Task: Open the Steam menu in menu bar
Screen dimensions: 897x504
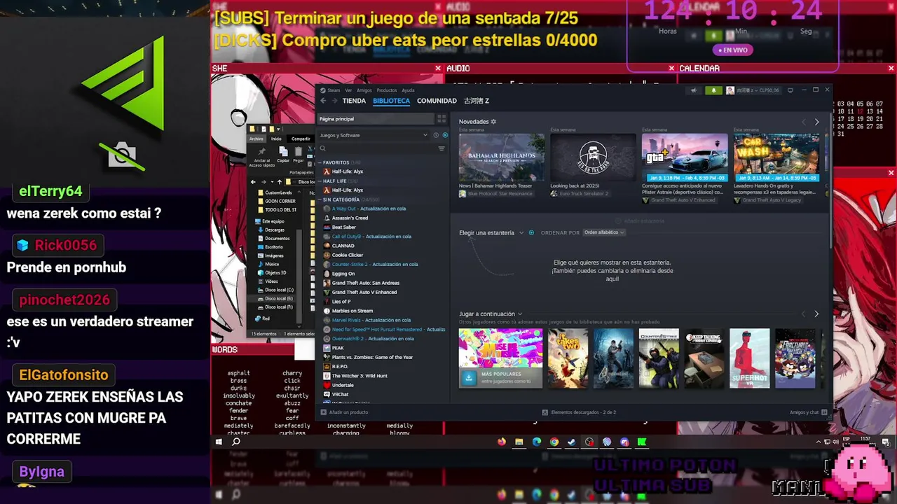Action: click(334, 90)
